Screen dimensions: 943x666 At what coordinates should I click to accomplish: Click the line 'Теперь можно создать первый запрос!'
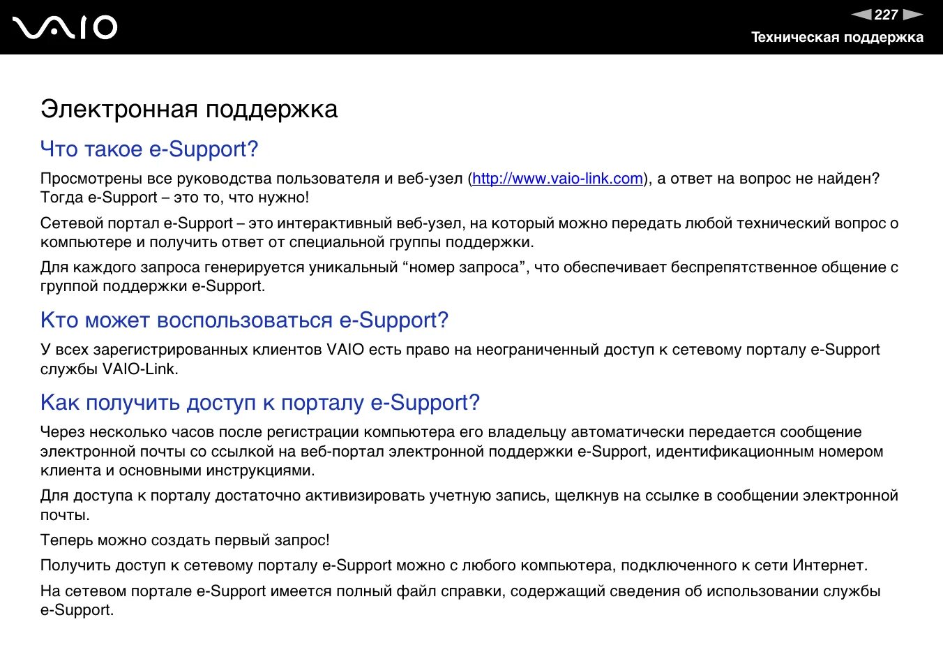tap(185, 540)
